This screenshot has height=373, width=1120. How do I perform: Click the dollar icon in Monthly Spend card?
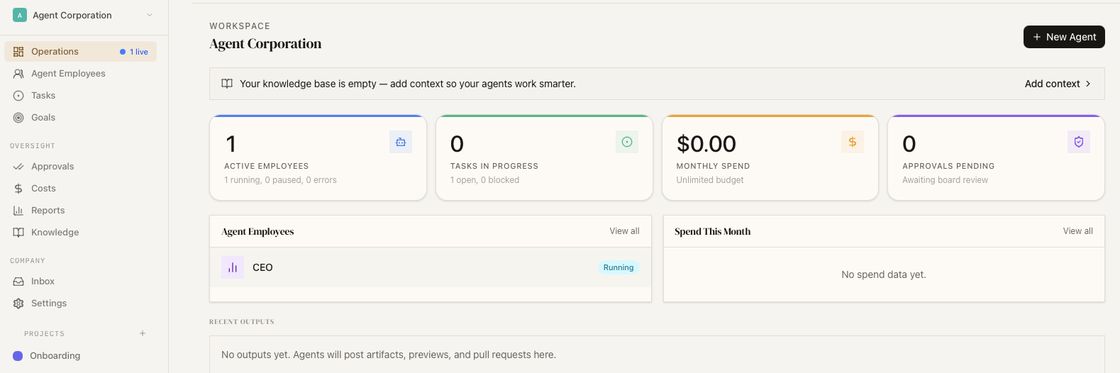[853, 142]
